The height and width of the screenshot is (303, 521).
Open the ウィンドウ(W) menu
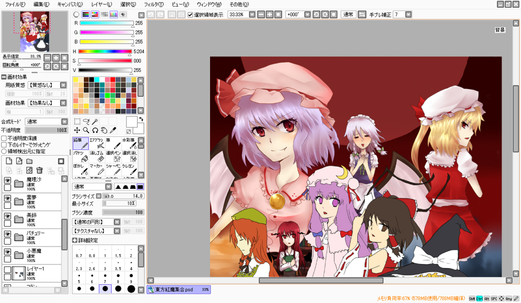coord(209,4)
